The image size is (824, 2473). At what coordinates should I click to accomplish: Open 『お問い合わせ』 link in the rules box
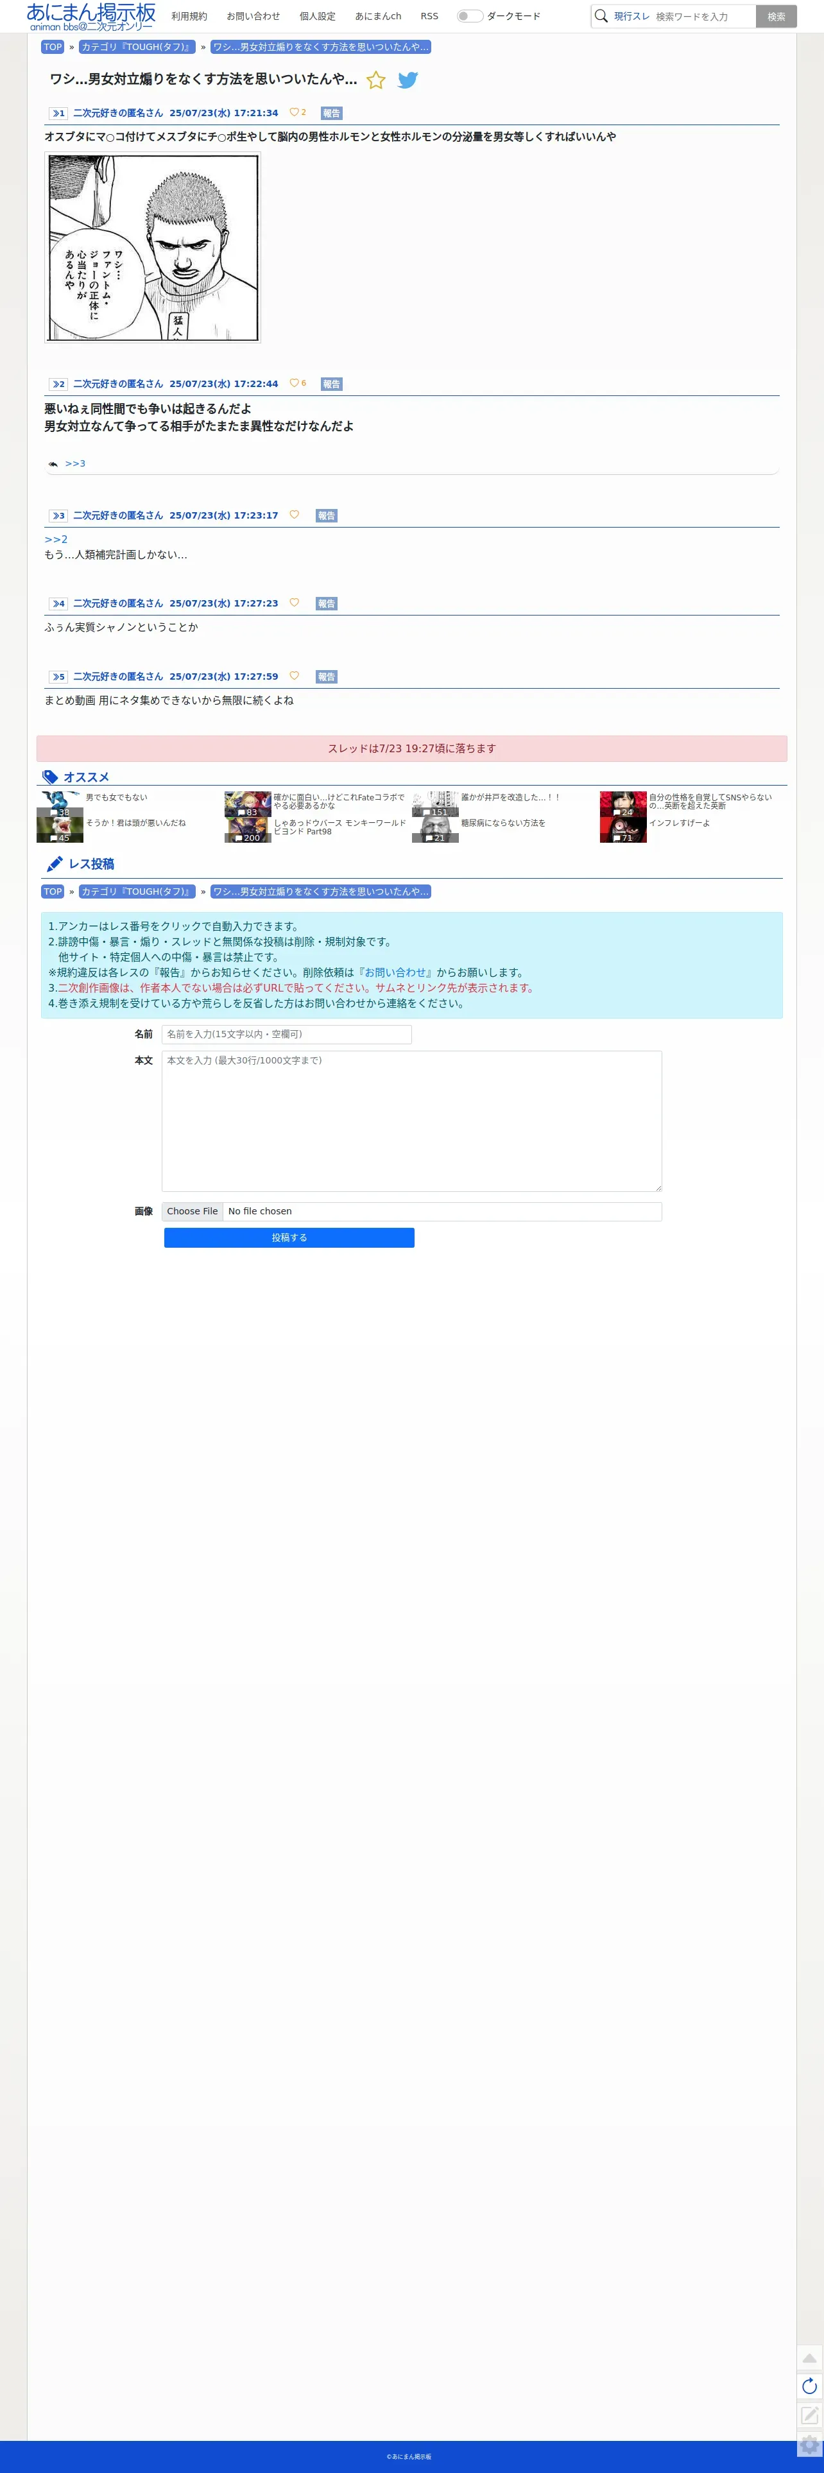[x=395, y=972]
